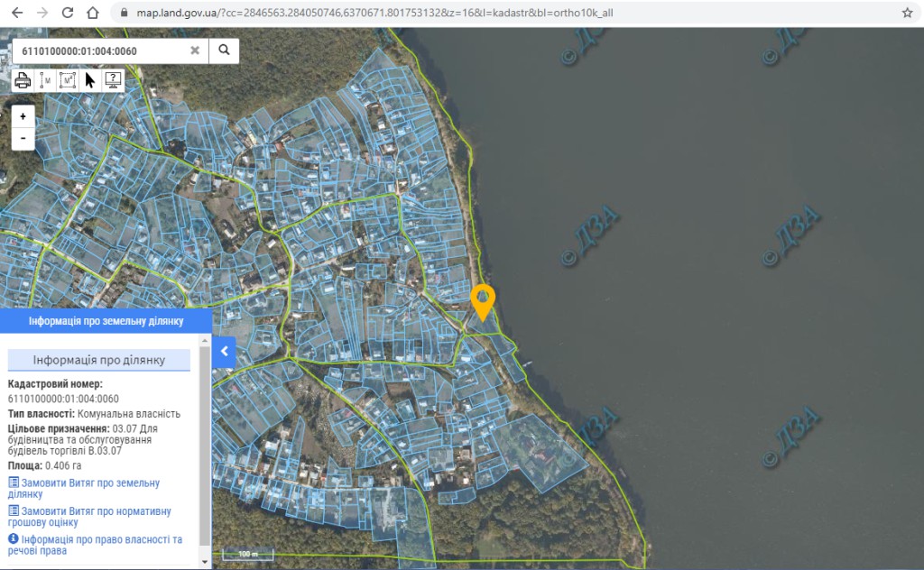The height and width of the screenshot is (570, 924).
Task: Click 'Інформація про ділянку' section heading
Action: pyautogui.click(x=99, y=360)
